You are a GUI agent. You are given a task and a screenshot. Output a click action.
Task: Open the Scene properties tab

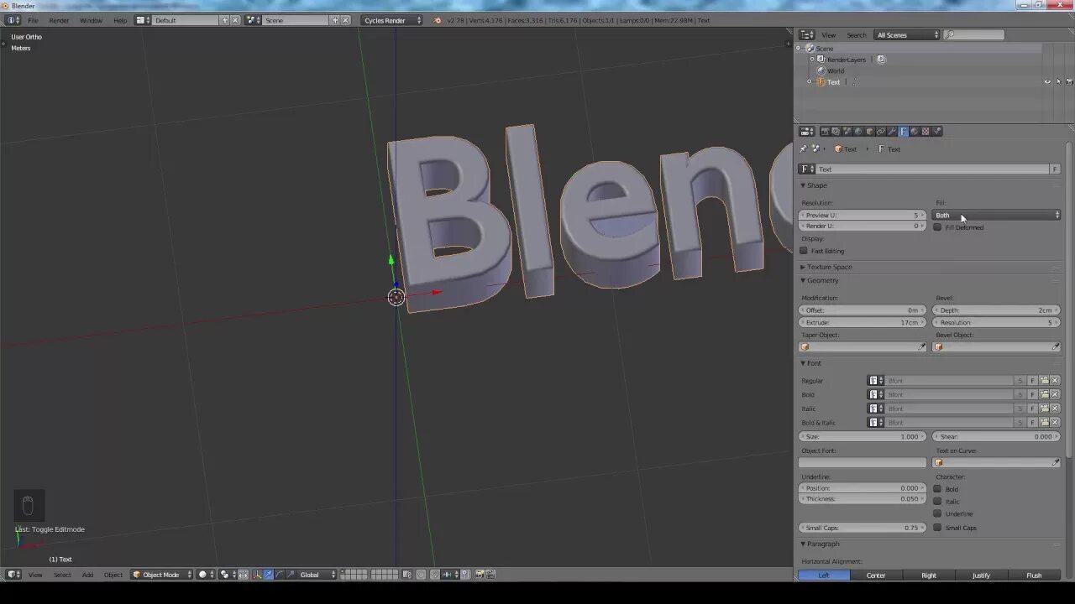847,132
